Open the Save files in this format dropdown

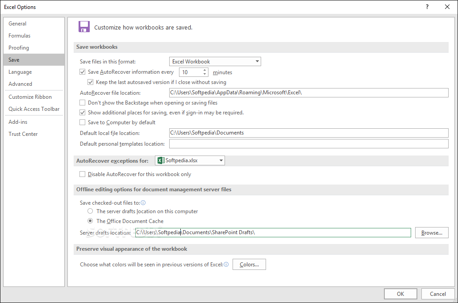(x=215, y=61)
